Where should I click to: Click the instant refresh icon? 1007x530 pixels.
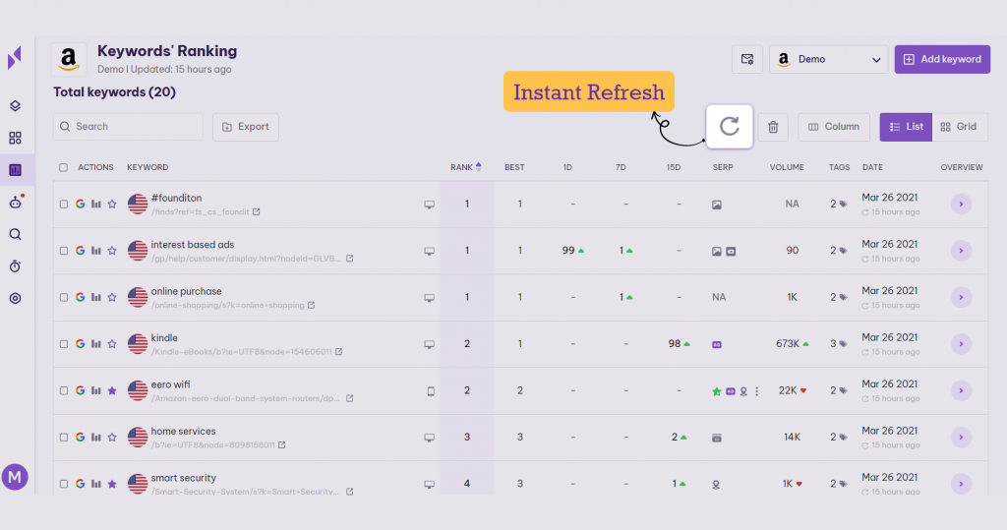(x=729, y=126)
